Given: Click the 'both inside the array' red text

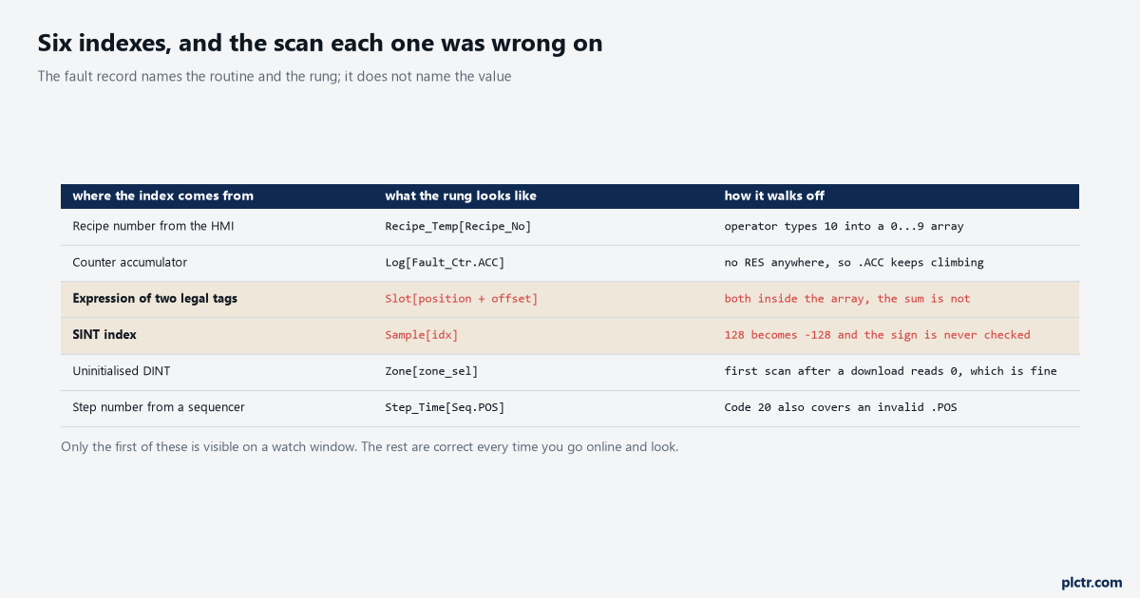Looking at the screenshot, I should [x=847, y=299].
